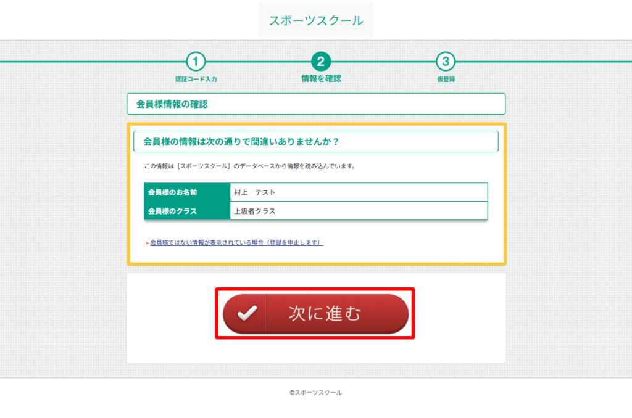Click the 会員様のクラス label cell
Viewport: 632px width, 418px height.
pyautogui.click(x=187, y=211)
